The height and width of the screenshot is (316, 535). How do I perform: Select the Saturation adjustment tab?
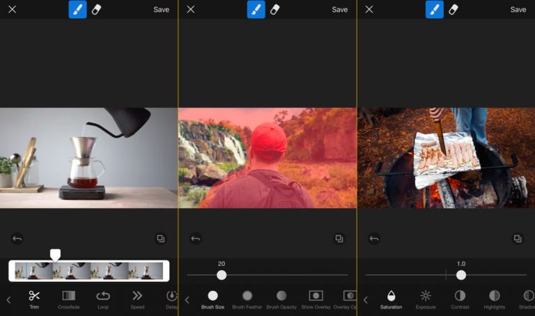pyautogui.click(x=391, y=299)
